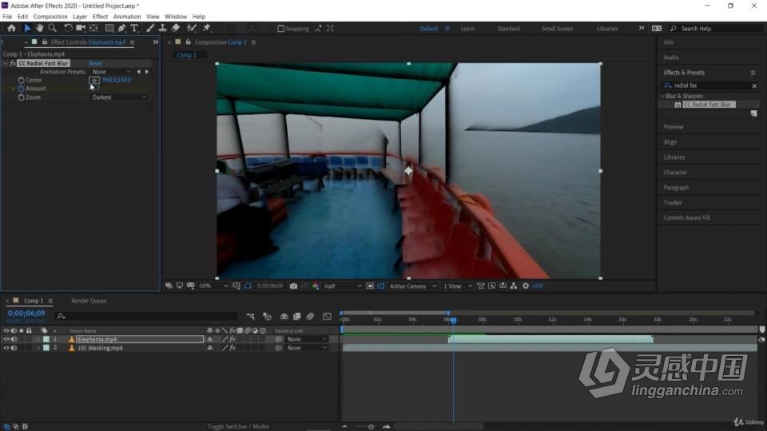Select the Pan Behind anchor point tool
The height and width of the screenshot is (431, 767).
pyautogui.click(x=93, y=29)
